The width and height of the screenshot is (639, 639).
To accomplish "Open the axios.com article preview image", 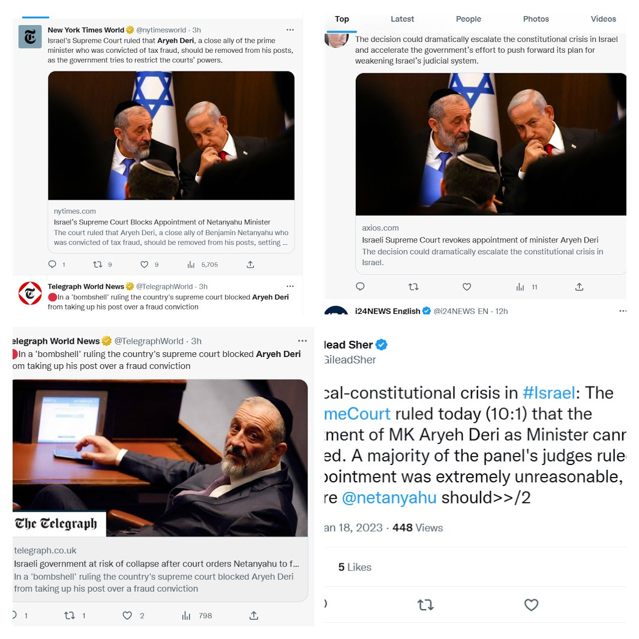I will [491, 144].
